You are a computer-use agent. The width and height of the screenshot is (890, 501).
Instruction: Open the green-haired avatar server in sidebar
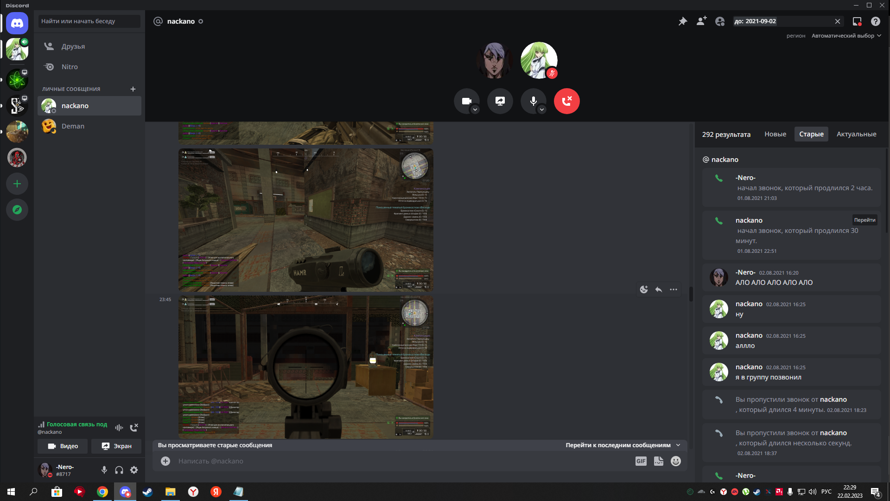click(17, 49)
